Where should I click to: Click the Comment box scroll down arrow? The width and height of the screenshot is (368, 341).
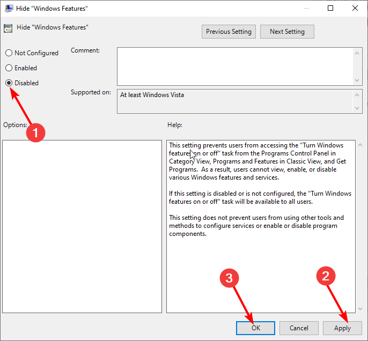tap(357, 80)
